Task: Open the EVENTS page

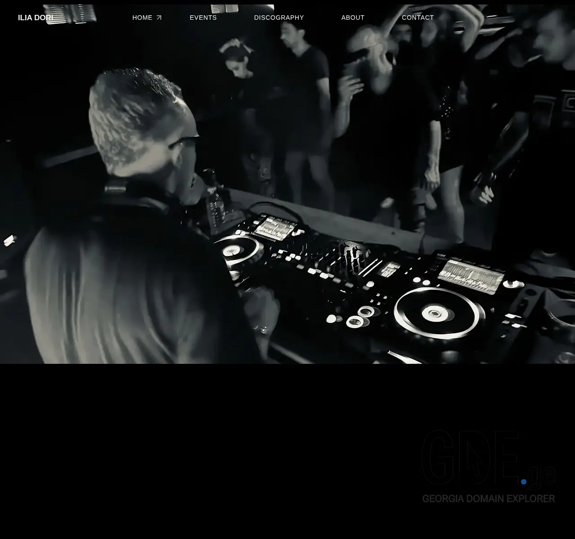Action: coord(203,18)
